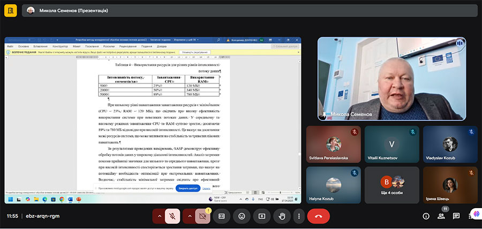Open more options three-dot menu
This screenshot has width=482, height=229.
[x=299, y=216]
